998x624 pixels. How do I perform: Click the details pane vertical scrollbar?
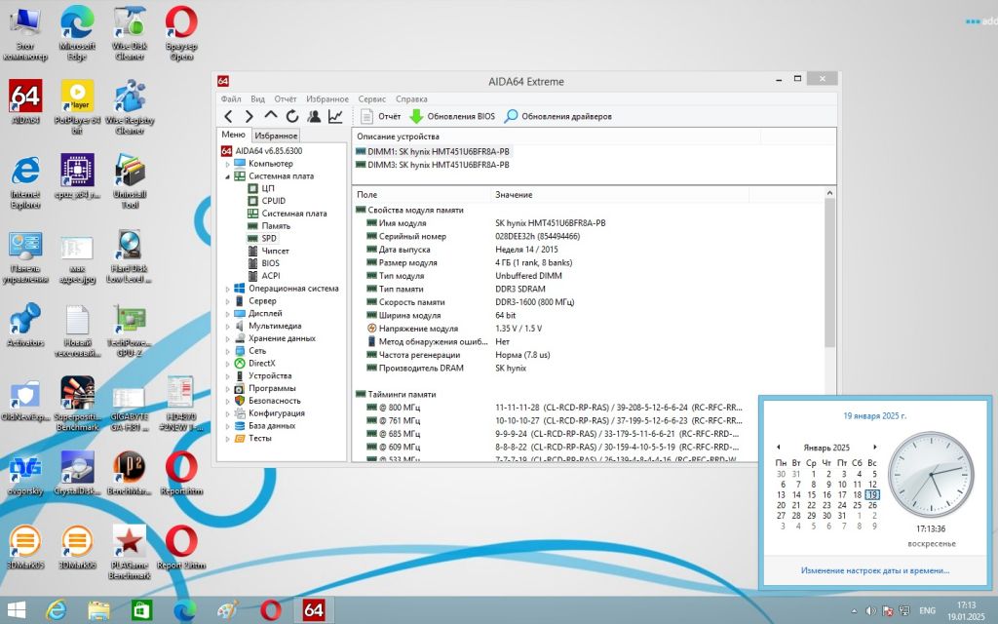click(829, 274)
